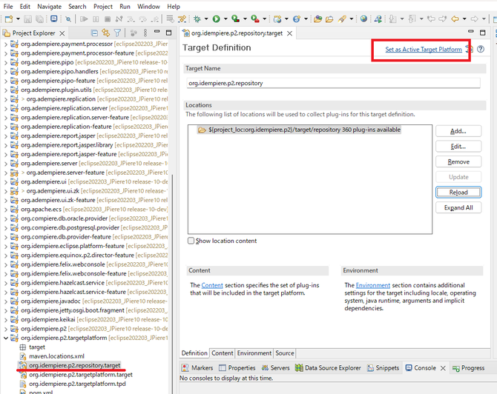Open the Navigate menu
This screenshot has width=497, height=394.
(50, 7)
